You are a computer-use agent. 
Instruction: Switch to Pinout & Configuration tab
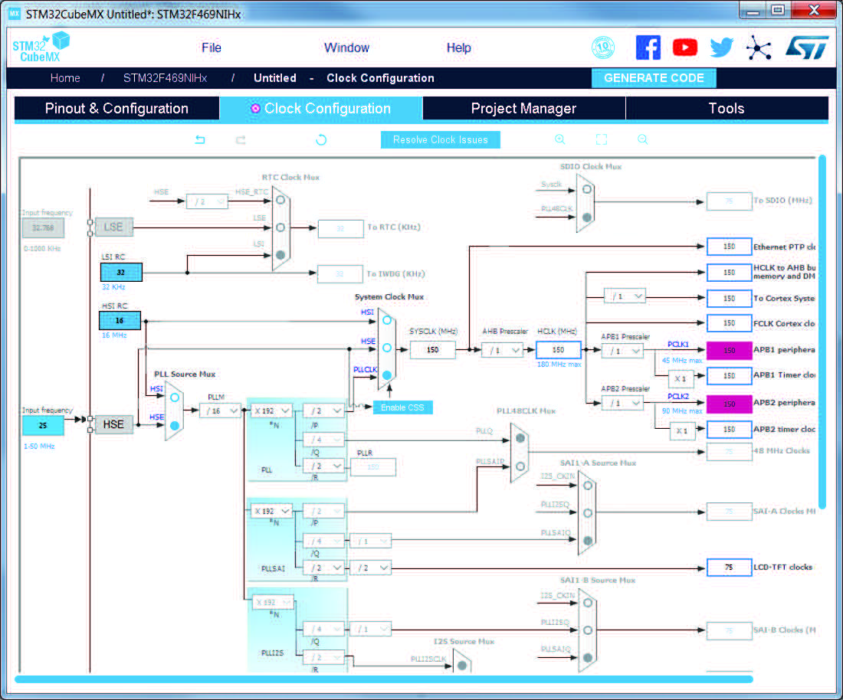116,109
